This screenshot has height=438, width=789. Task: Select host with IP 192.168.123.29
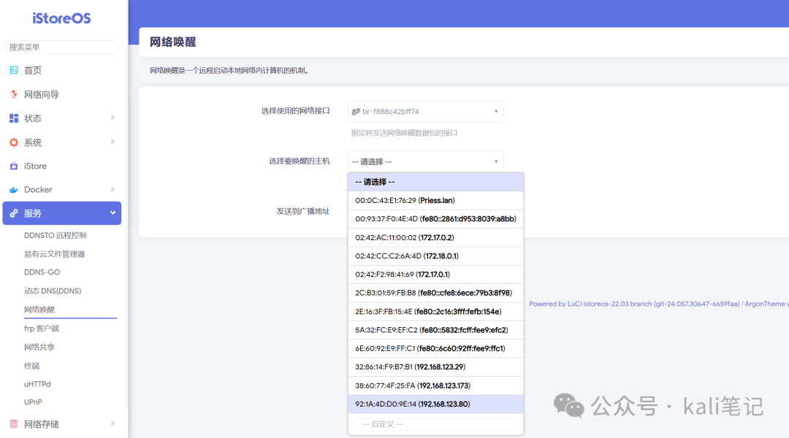click(410, 367)
